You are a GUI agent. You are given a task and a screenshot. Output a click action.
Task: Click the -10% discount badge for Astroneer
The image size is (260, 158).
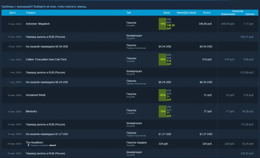tap(162, 24)
